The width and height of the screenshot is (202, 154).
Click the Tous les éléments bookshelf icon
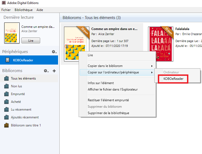[x=6, y=78]
